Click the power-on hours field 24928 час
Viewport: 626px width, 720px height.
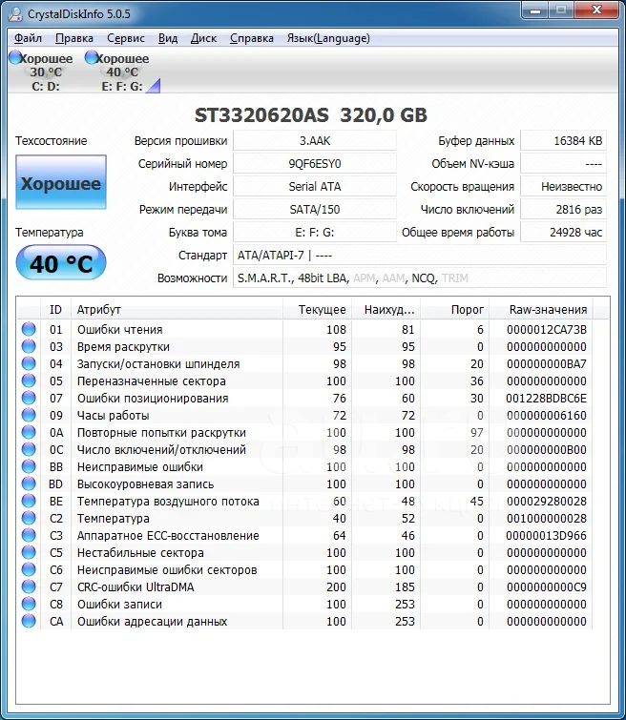563,233
